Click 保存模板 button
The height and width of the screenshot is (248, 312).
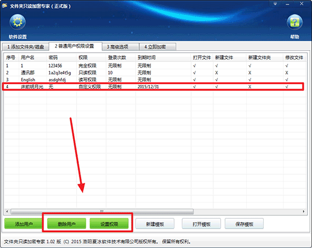point(244,224)
